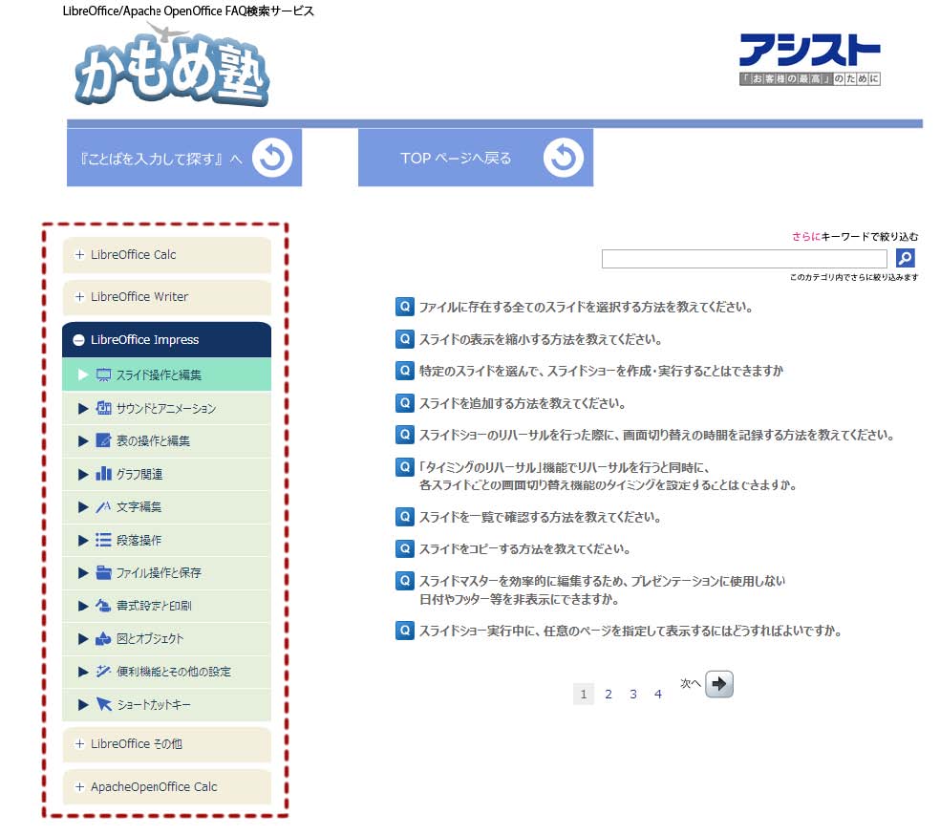The width and height of the screenshot is (940, 835).
Task: Open 表の操作と編集 menu item
Action: (166, 441)
